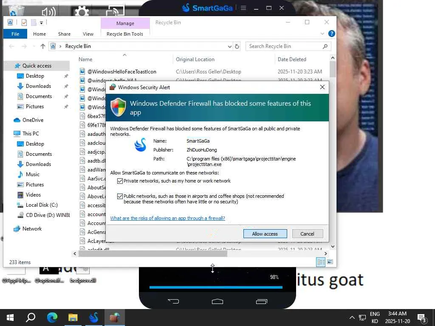Open Customize Quick Access Toolbar dropdown
The image size is (435, 326).
click(x=41, y=23)
